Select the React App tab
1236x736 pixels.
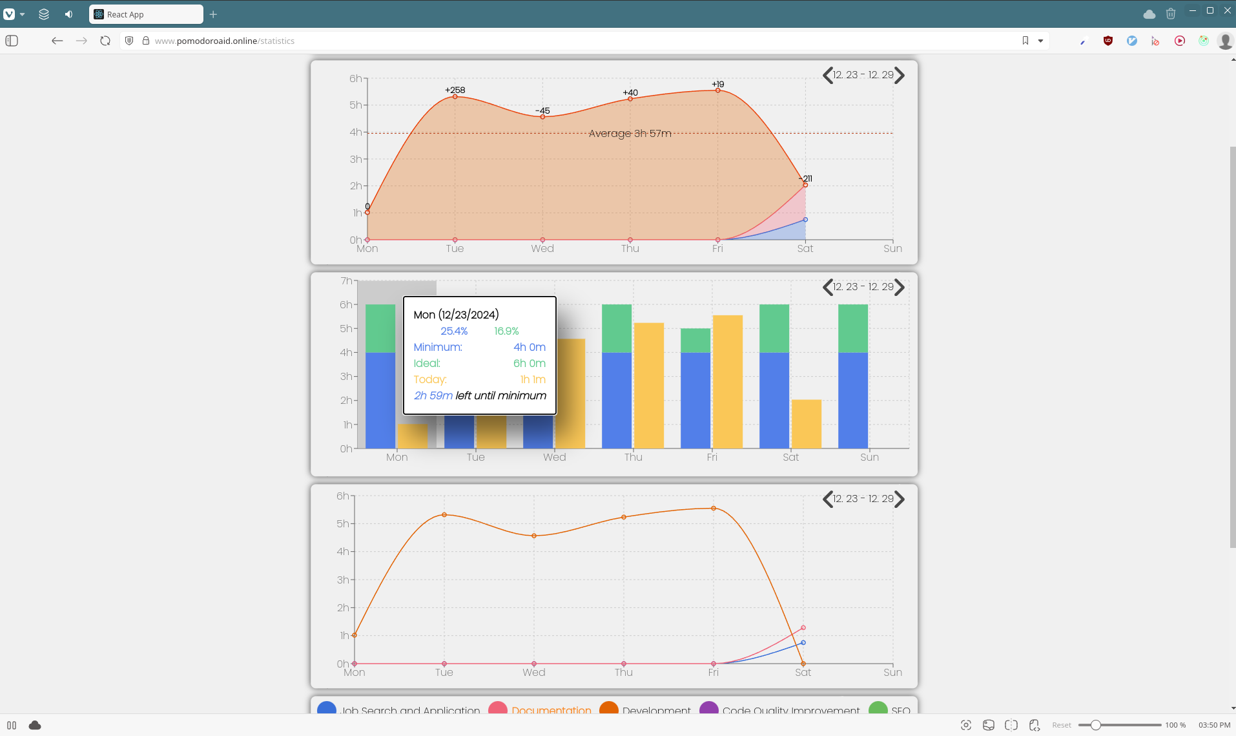[146, 14]
